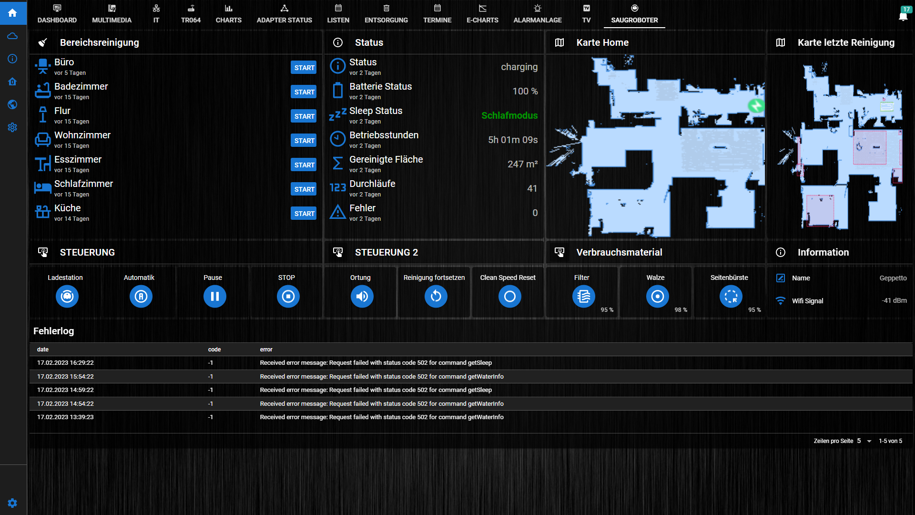Switch to the DASHBOARD tab
Screen dimensions: 915x515
[x=57, y=14]
